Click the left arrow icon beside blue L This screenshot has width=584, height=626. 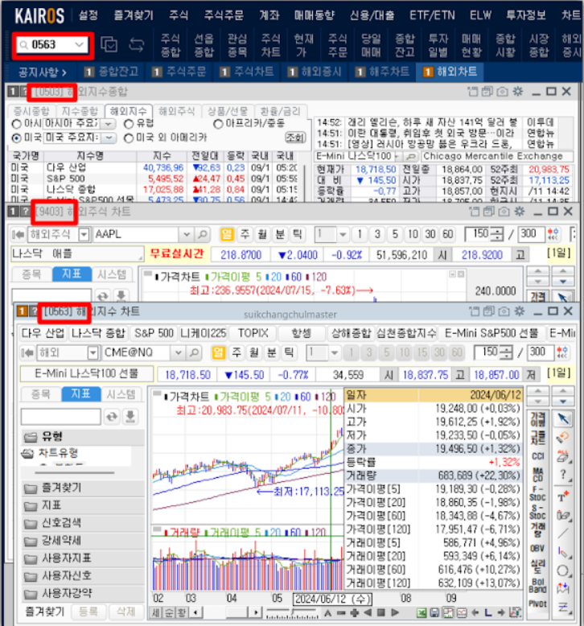pos(475,612)
